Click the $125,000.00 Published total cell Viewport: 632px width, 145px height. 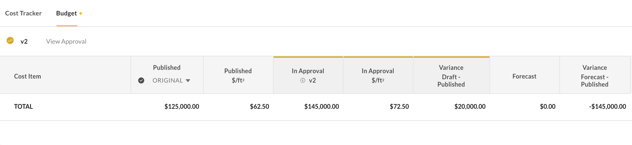[182, 107]
